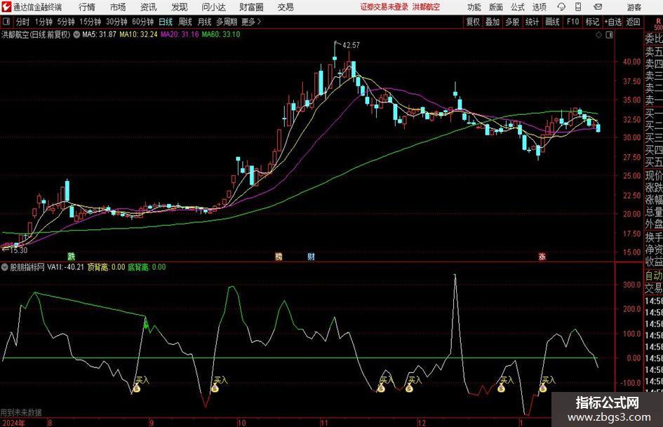Click the 叠加 overlay toolbar button
The width and height of the screenshot is (663, 427).
[493, 22]
